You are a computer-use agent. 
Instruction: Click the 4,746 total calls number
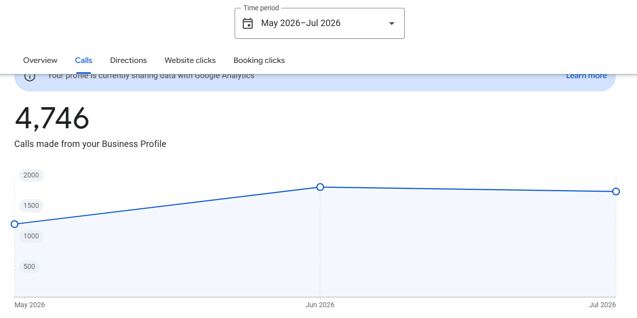[x=52, y=118]
